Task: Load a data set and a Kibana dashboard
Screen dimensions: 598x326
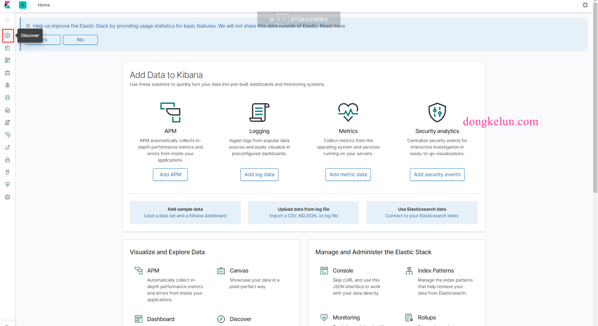Action: pyautogui.click(x=185, y=216)
